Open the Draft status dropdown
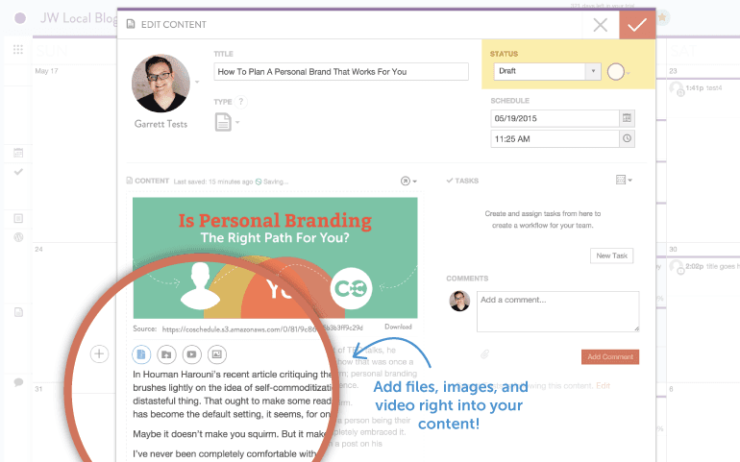740x462 pixels. (547, 71)
